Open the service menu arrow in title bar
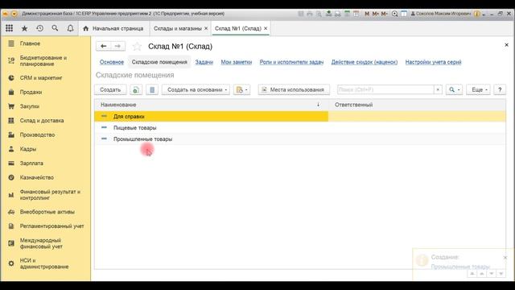The image size is (515, 290). click(484, 14)
